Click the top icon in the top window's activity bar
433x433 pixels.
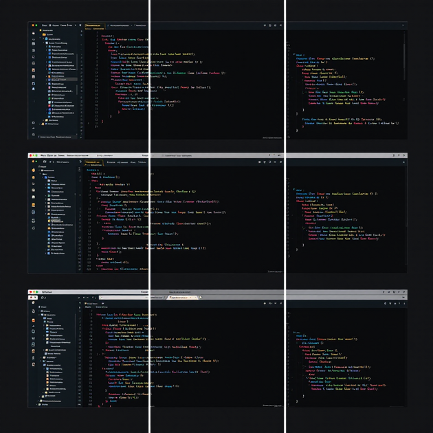pos(34,33)
